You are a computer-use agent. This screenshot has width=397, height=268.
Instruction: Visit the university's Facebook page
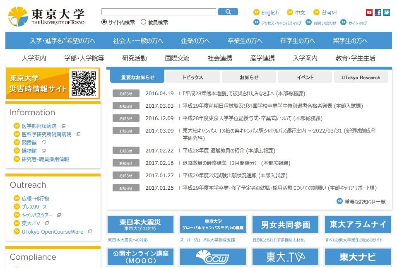pos(378,12)
